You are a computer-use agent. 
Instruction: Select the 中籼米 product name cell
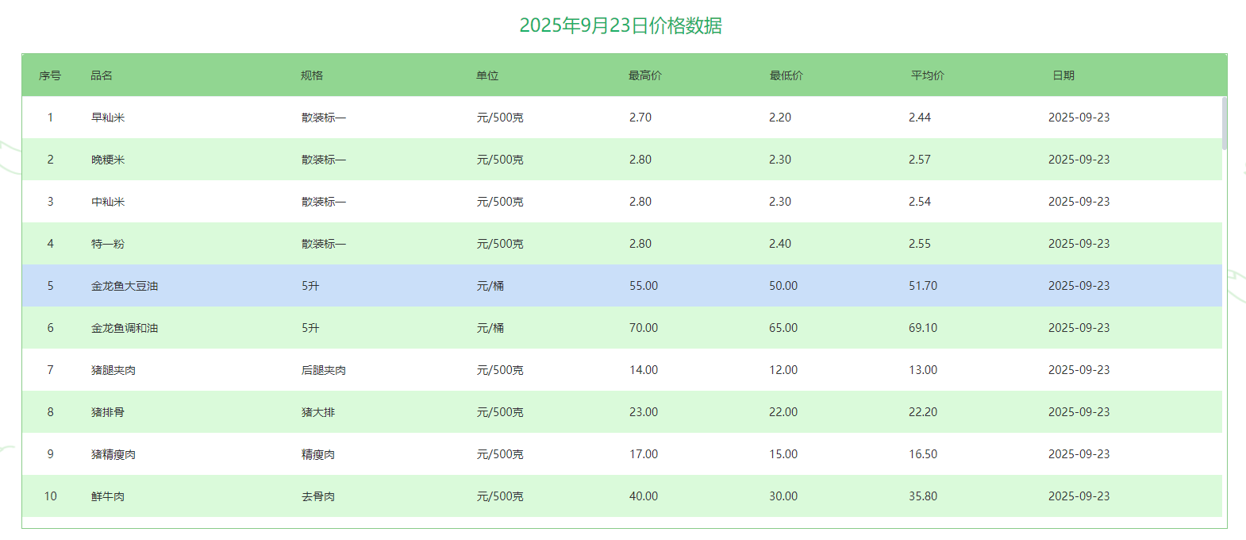(x=108, y=202)
